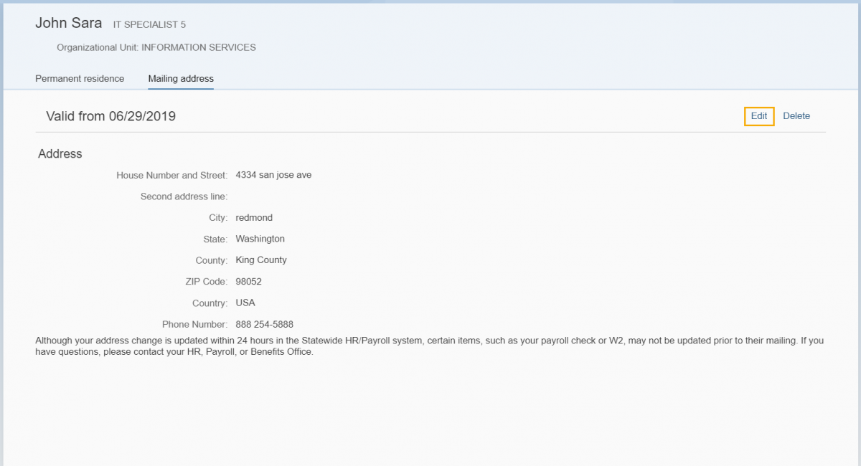Delete the mailing address record

(796, 116)
